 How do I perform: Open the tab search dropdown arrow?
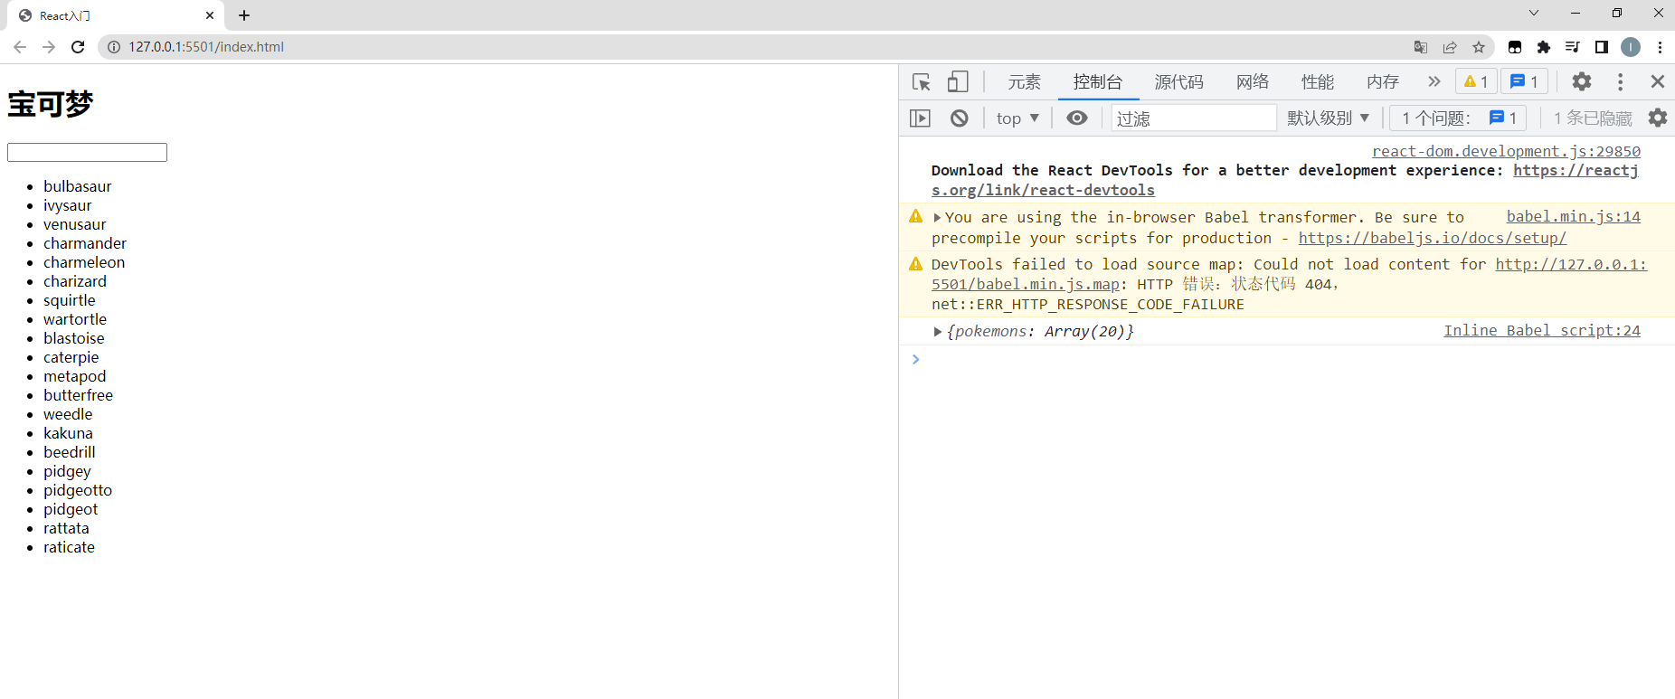click(x=1534, y=13)
